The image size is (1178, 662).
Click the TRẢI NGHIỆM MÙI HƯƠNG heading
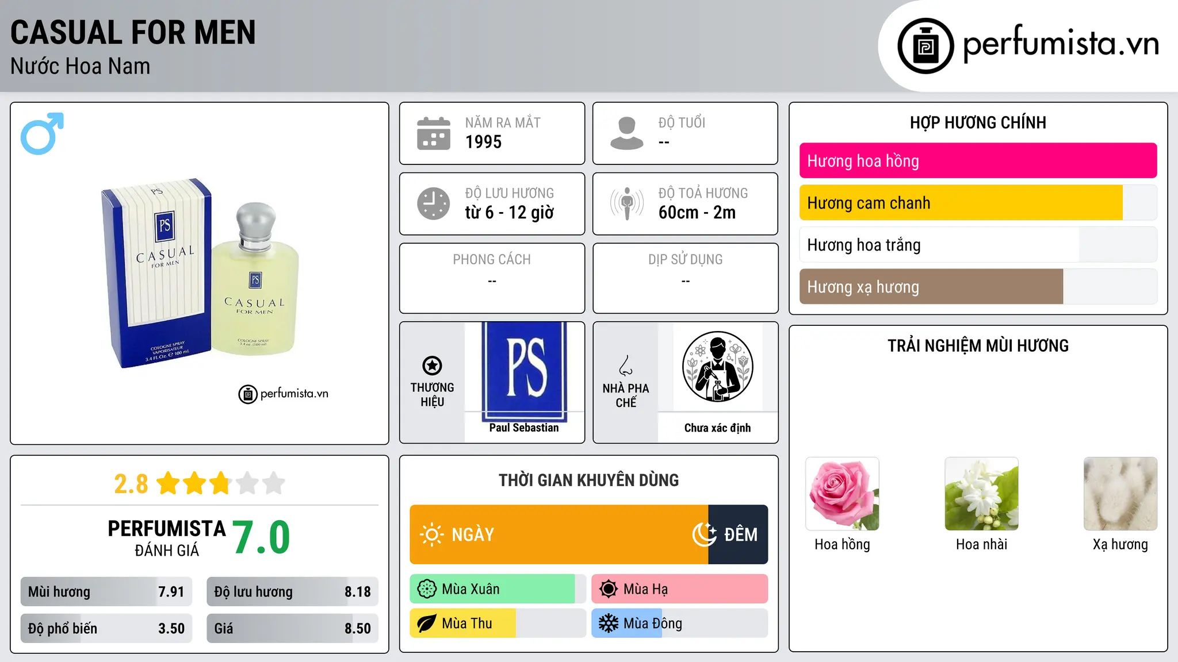click(x=978, y=345)
